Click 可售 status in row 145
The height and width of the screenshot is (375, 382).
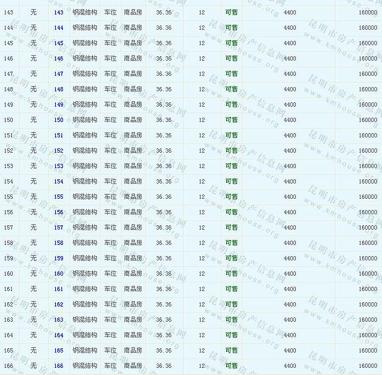231,43
